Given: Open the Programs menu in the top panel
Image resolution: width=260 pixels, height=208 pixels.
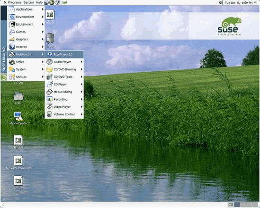Looking at the screenshot, I should 15,2.
